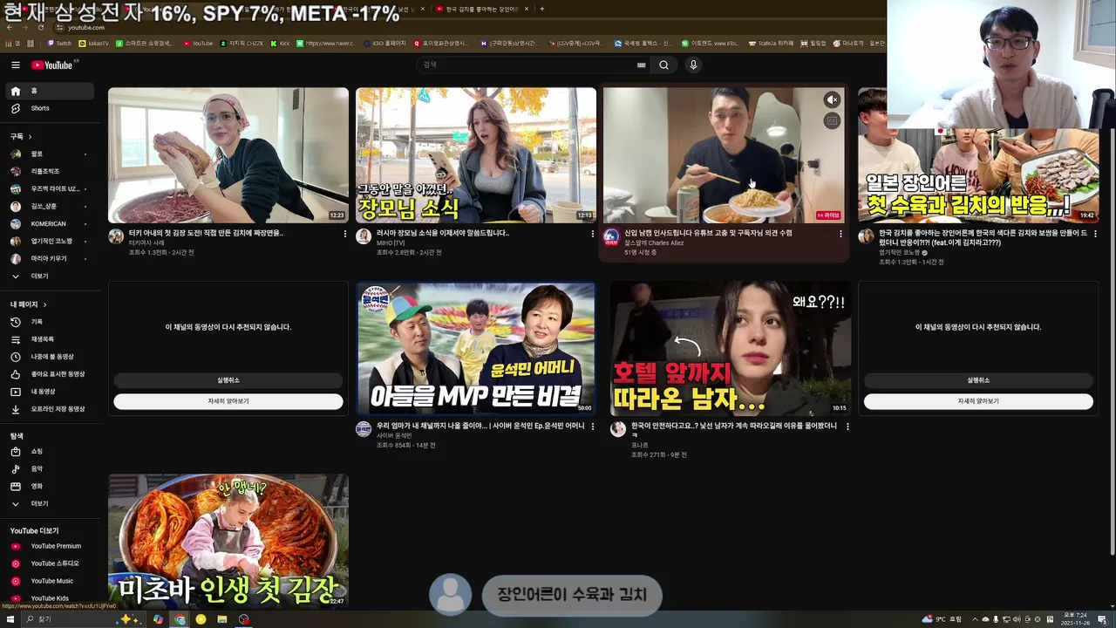
Task: Open 오프라인 저장 동영상
Action: tap(51, 409)
